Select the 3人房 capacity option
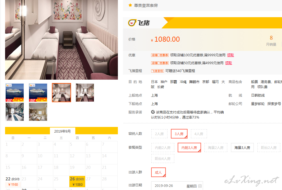The height and width of the screenshot is (190, 282). point(179,134)
